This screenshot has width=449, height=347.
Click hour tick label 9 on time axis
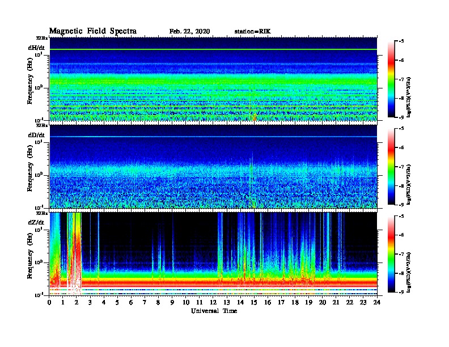point(172,303)
